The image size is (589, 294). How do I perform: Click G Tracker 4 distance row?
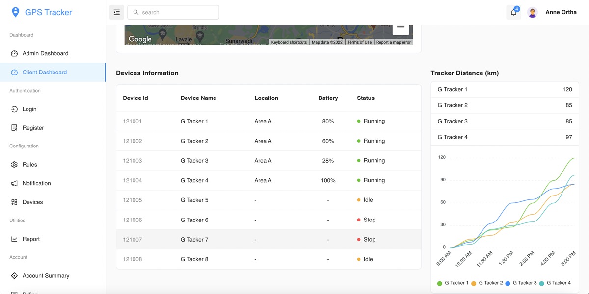(x=505, y=137)
